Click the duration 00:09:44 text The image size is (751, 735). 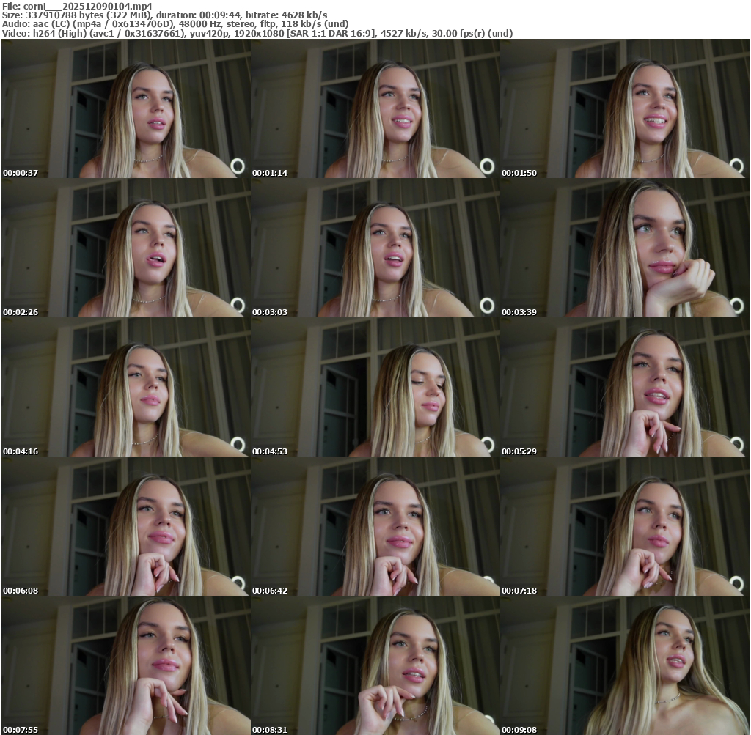197,15
